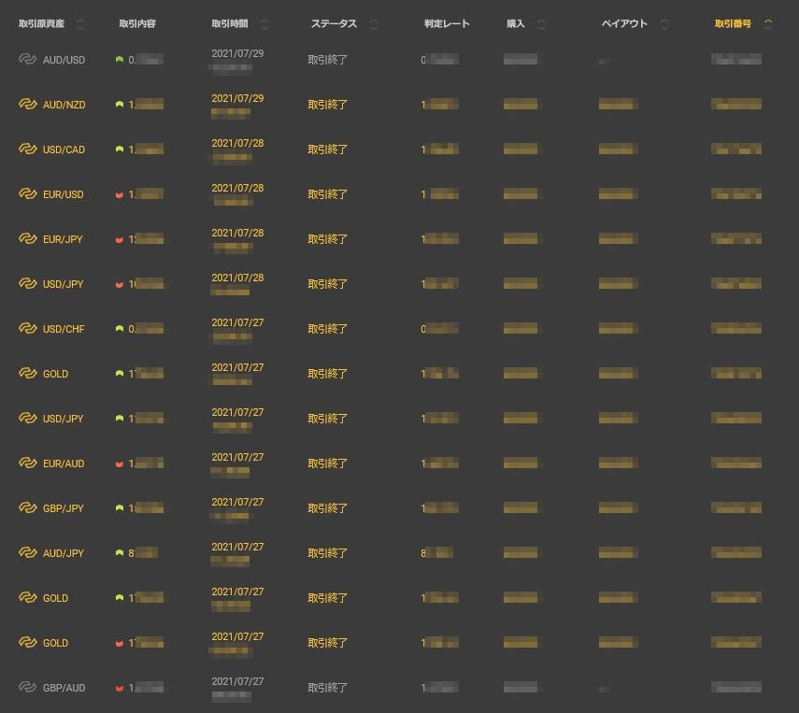This screenshot has height=713, width=799.
Task: Click the red down arrow in the GBP/AUD row
Action: (x=120, y=688)
